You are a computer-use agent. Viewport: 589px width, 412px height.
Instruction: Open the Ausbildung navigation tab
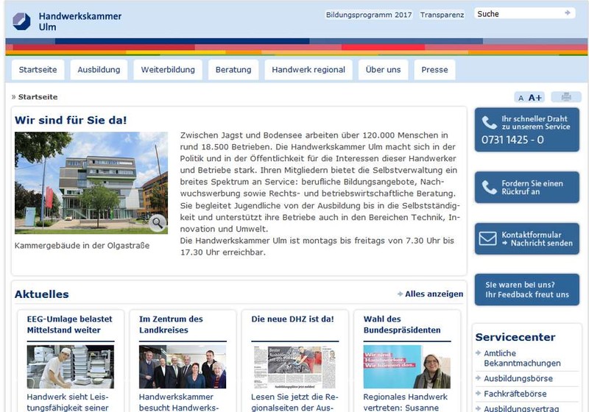point(99,70)
